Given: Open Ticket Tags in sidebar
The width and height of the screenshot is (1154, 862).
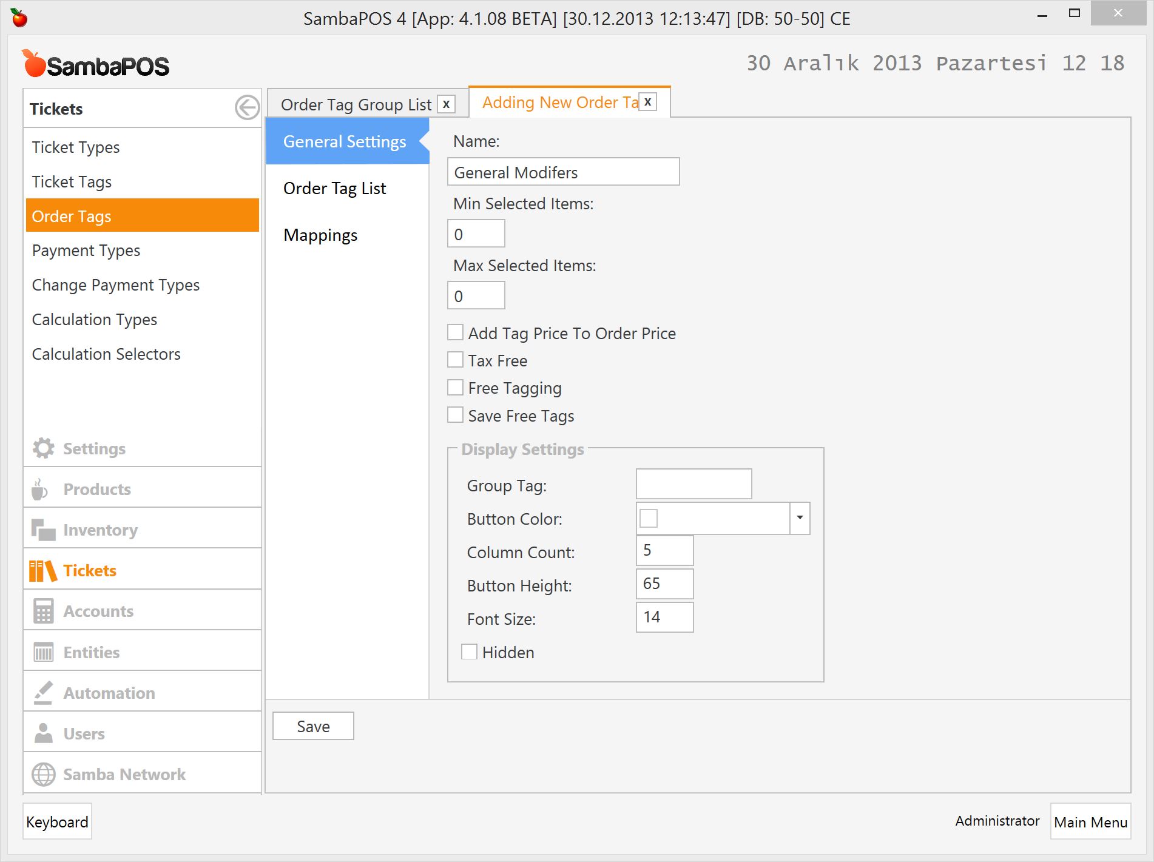Looking at the screenshot, I should pos(143,182).
